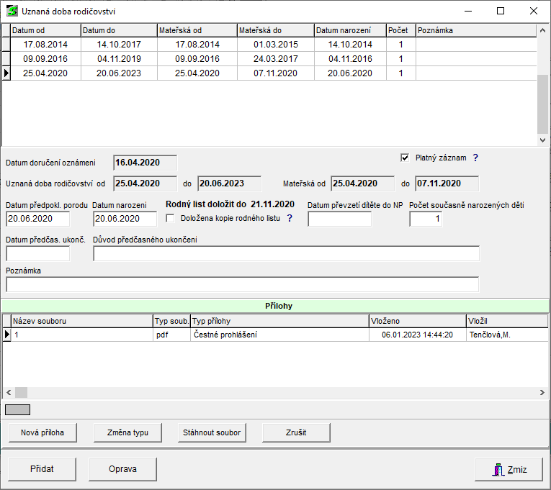
Task: Click help question mark next to Doložena kopie
Action: (x=290, y=218)
